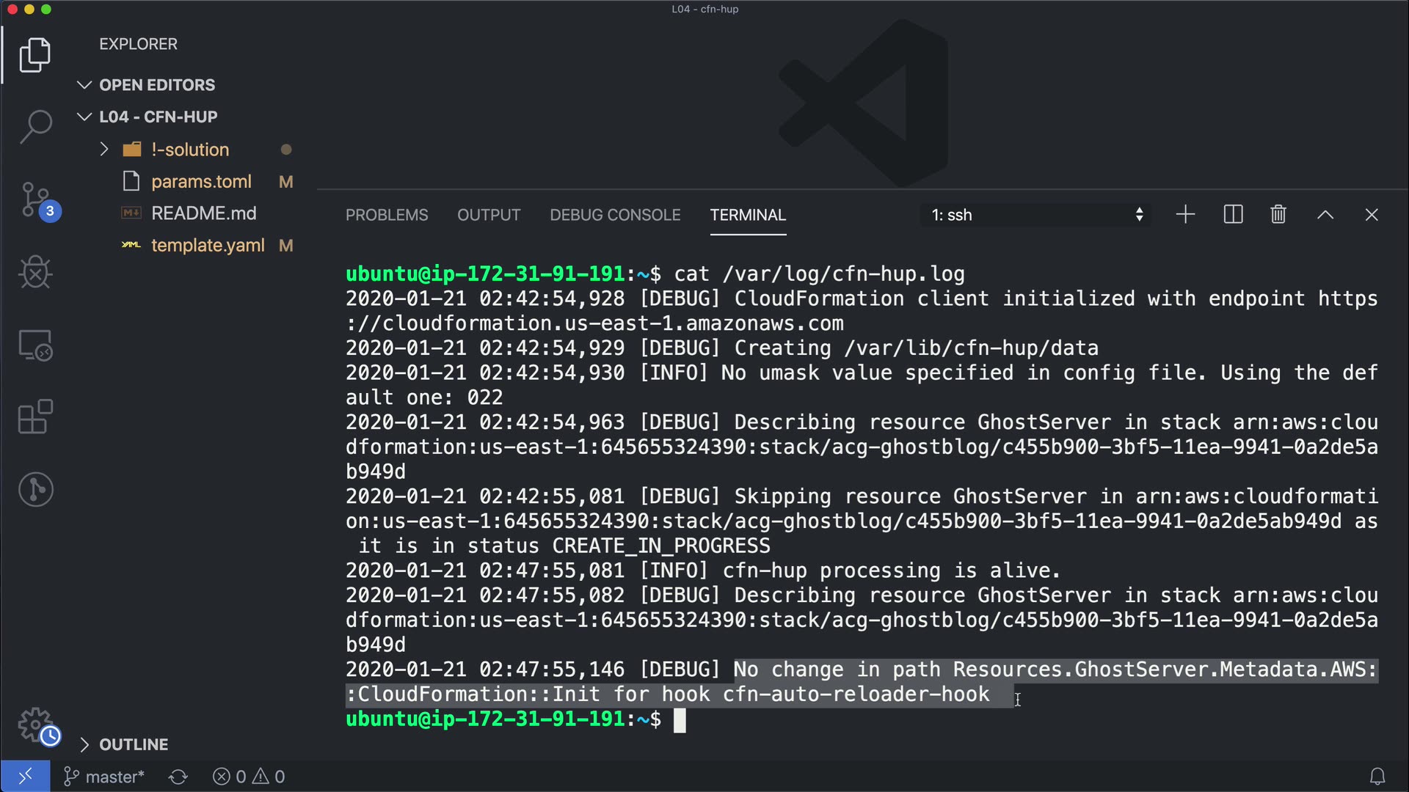The width and height of the screenshot is (1409, 792).
Task: Click the master* branch in status bar
Action: point(105,777)
